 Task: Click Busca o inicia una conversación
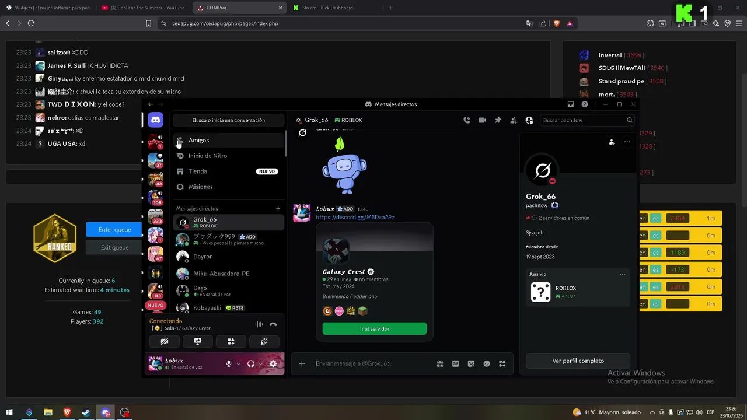tap(229, 120)
